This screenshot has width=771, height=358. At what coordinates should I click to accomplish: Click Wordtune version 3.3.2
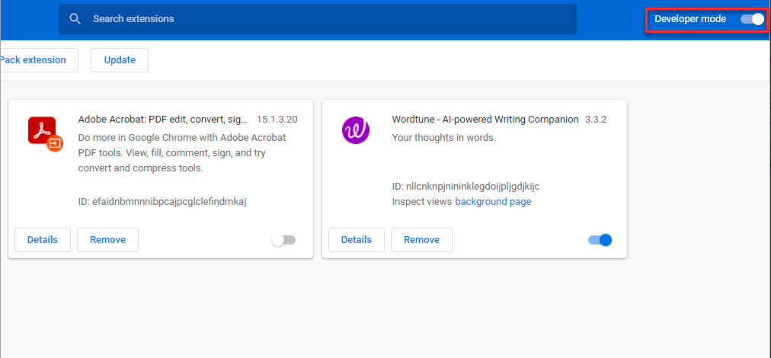click(596, 120)
